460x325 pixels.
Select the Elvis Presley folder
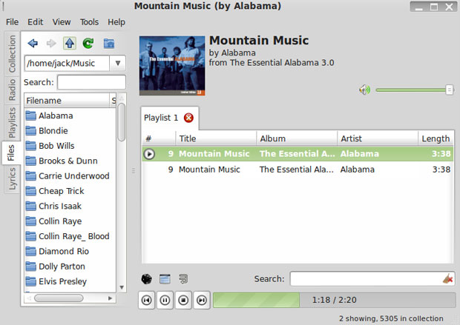(x=62, y=281)
